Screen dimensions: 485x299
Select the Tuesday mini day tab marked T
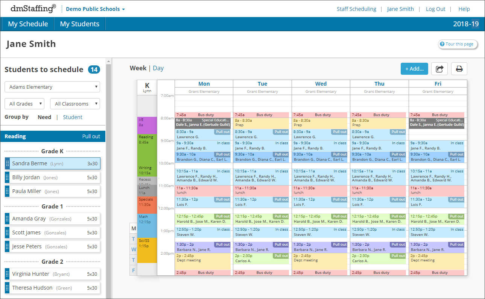click(x=133, y=239)
